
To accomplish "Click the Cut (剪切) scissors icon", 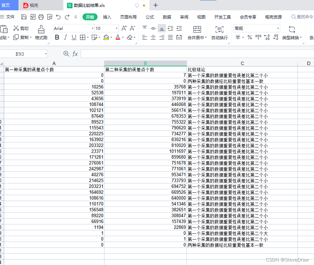I will pos(16,28).
